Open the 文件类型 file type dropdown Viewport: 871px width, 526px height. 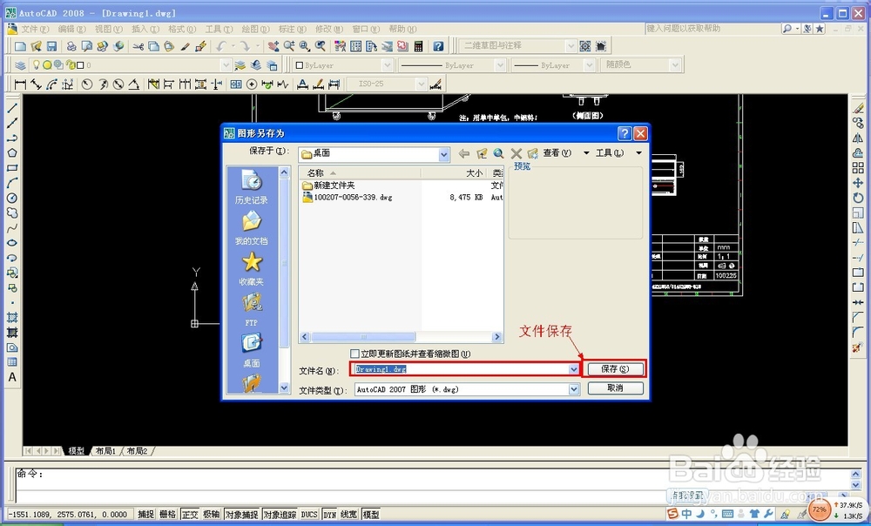click(574, 389)
